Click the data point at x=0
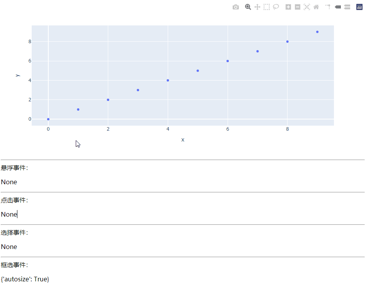The height and width of the screenshot is (296, 366). click(48, 119)
